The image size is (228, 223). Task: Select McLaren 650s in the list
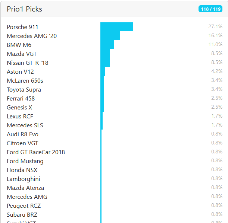(25, 81)
